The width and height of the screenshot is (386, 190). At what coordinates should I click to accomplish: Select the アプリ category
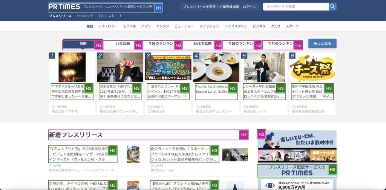tap(146, 26)
